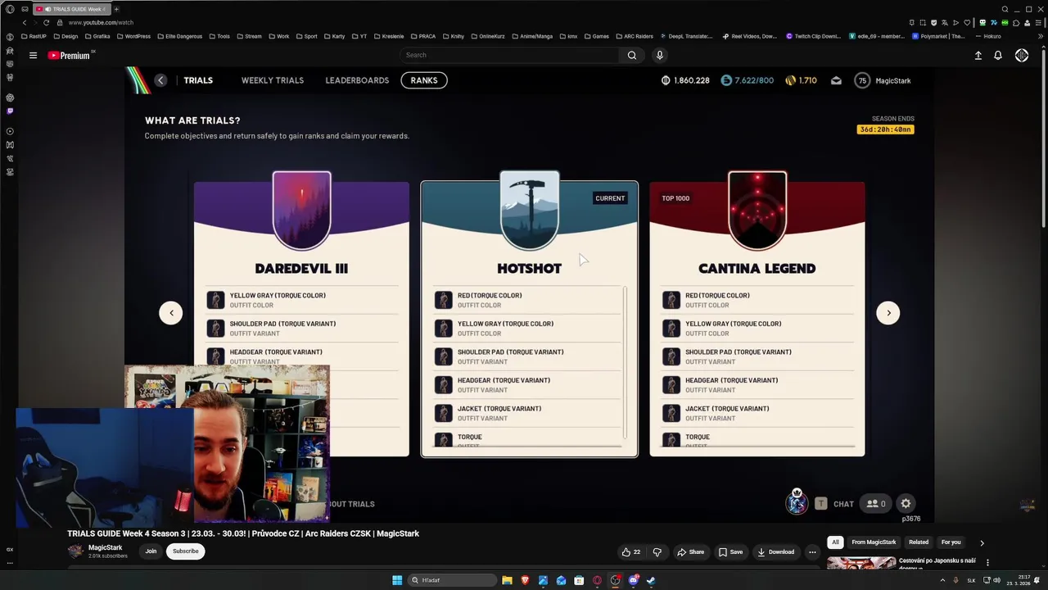The height and width of the screenshot is (590, 1048).
Task: Open YouTube notifications bell
Action: coord(998,55)
